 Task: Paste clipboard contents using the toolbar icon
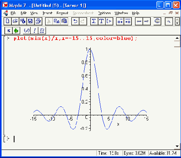(64, 21)
